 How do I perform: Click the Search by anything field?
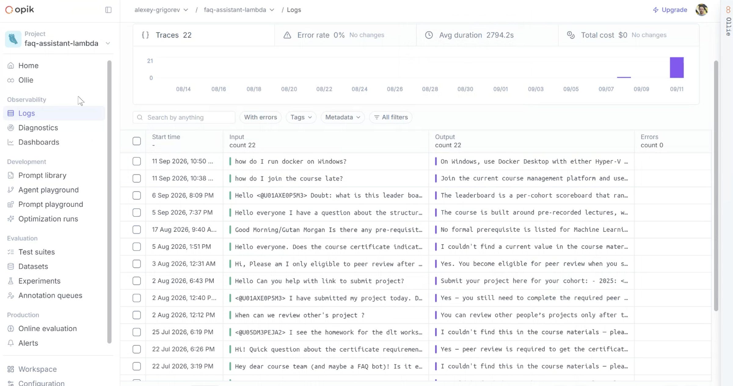coord(184,117)
